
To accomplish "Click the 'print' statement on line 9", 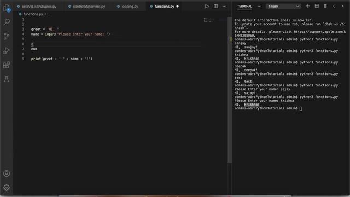I will (x=36, y=59).
